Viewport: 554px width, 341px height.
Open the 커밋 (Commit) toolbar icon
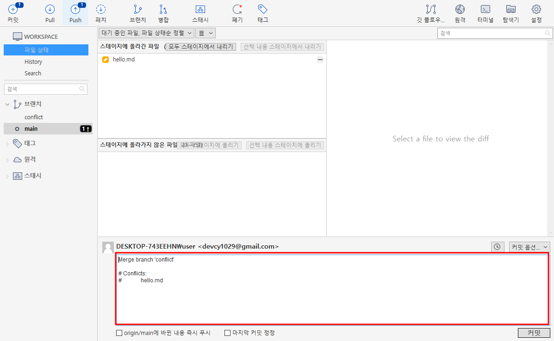(13, 10)
